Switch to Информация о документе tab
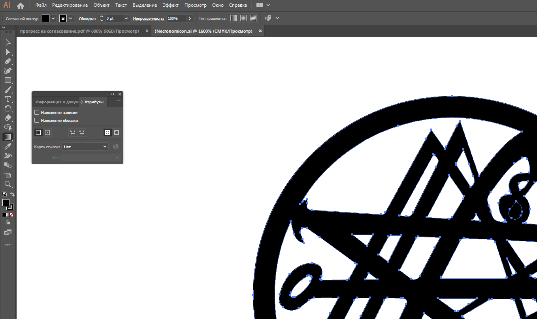The width and height of the screenshot is (537, 319). (57, 102)
